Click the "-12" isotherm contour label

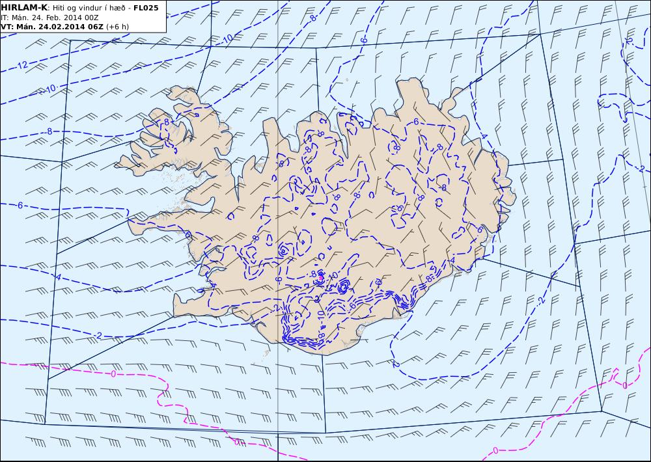22,65
